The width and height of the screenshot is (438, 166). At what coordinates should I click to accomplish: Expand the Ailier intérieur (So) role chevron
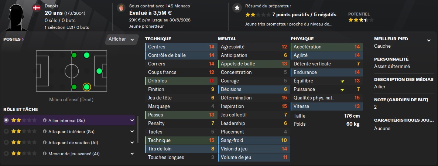pos(132,121)
